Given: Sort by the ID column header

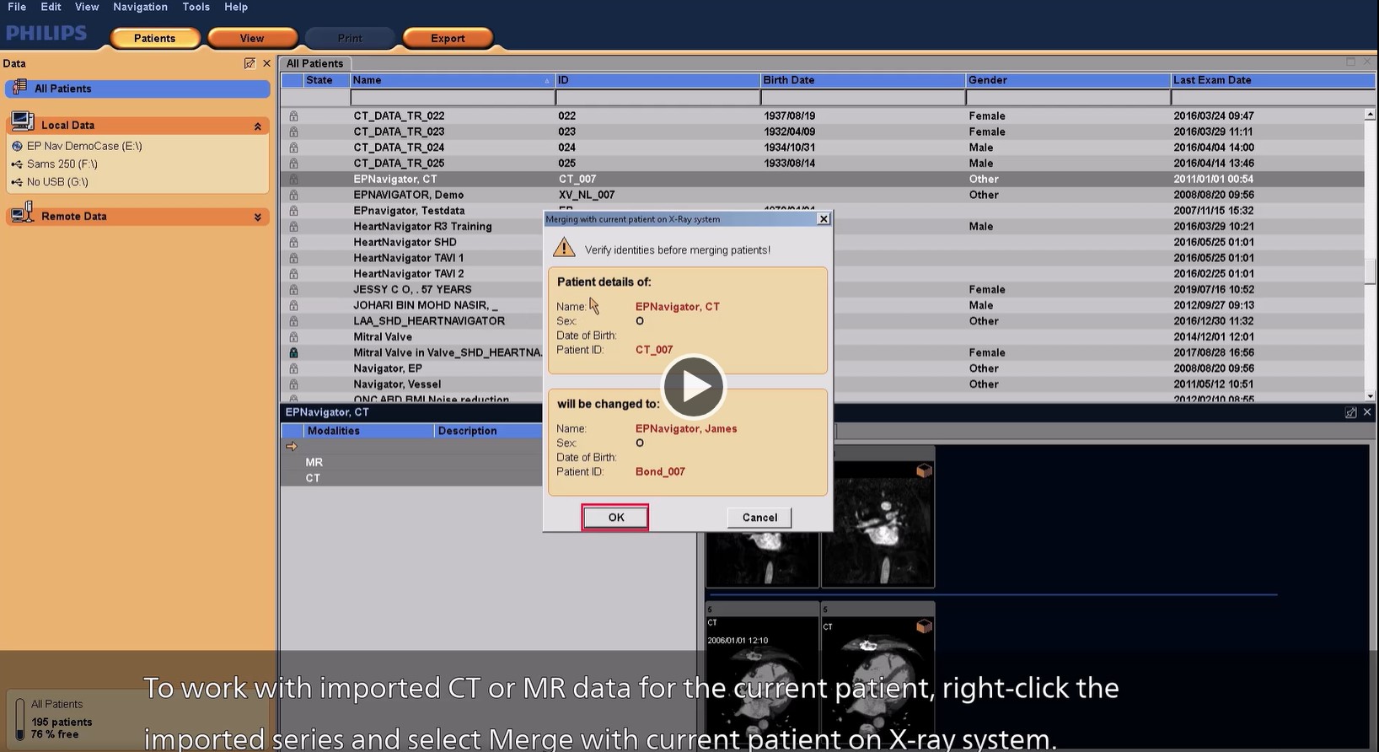Looking at the screenshot, I should (x=657, y=80).
